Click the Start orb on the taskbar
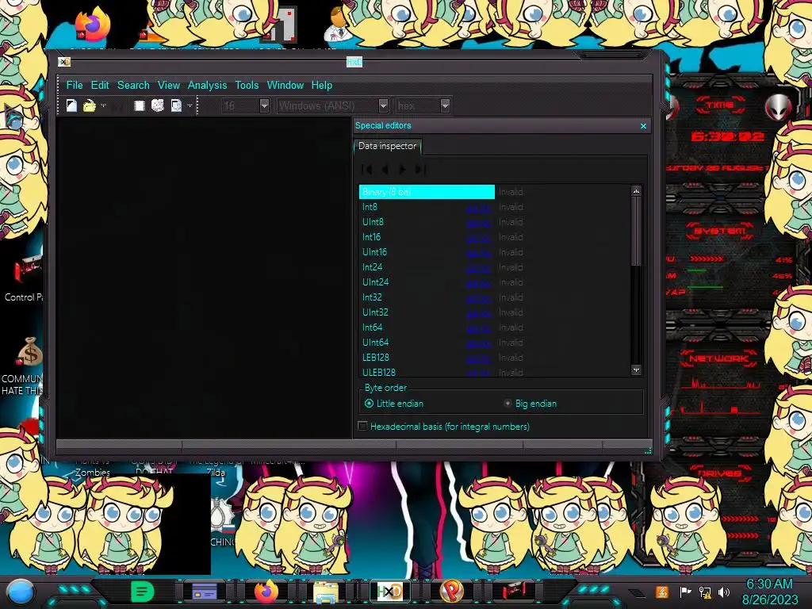The width and height of the screenshot is (812, 609). click(21, 592)
